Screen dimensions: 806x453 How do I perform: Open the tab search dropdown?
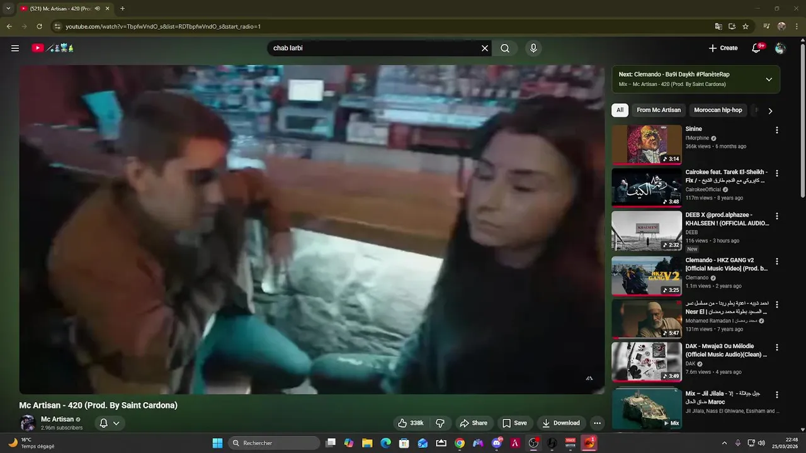click(x=8, y=9)
